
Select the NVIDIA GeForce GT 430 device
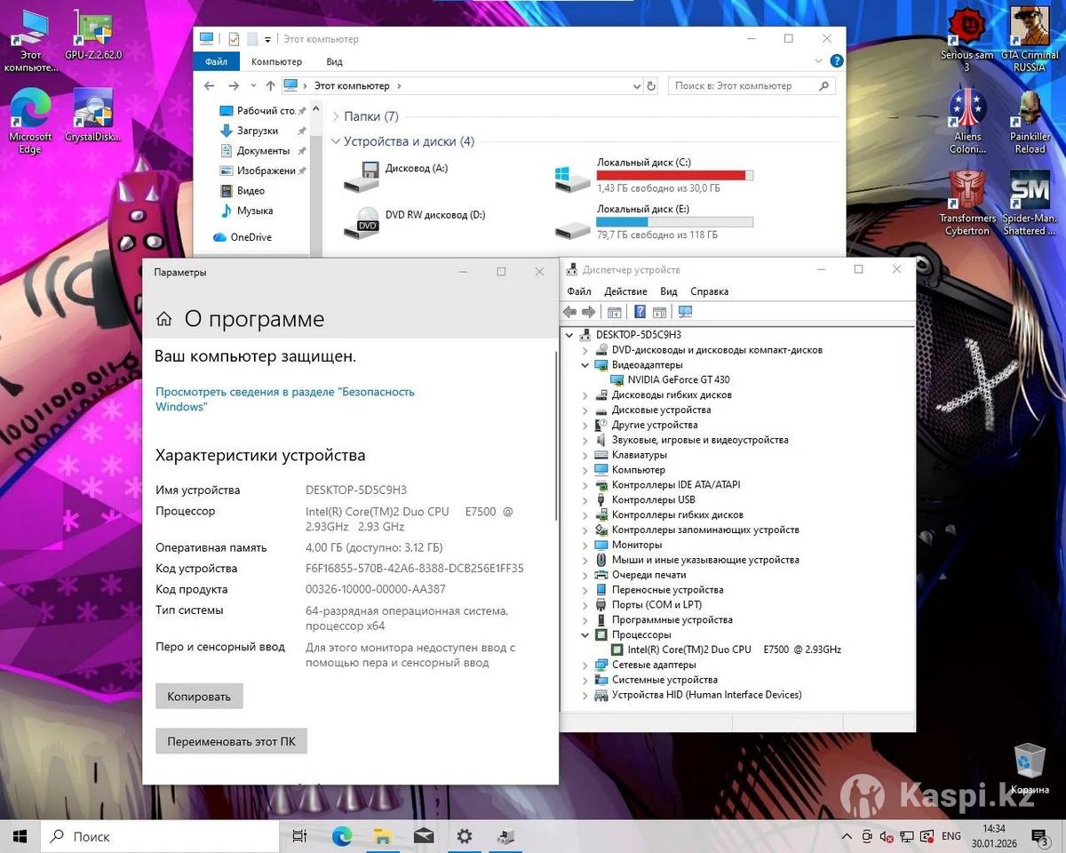[678, 379]
